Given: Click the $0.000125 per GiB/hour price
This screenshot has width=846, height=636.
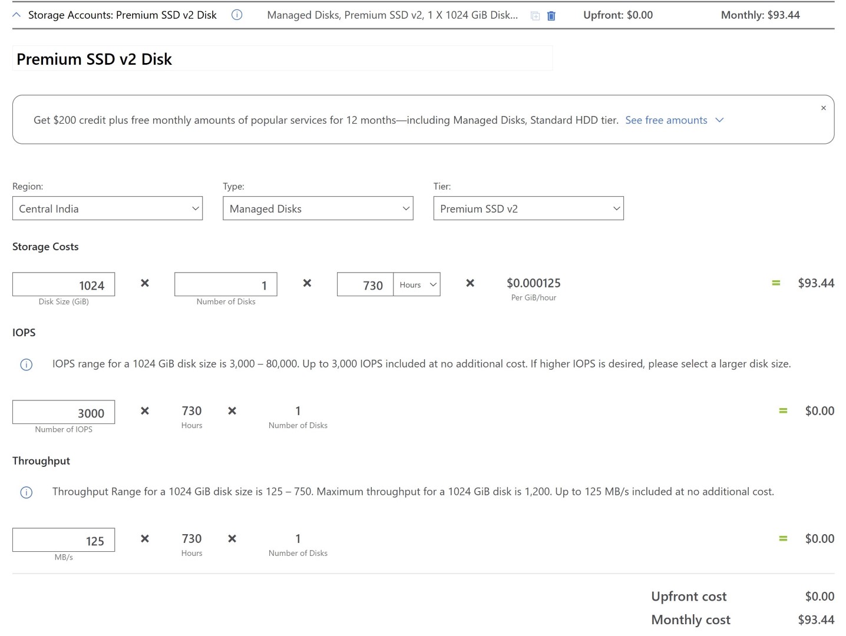Looking at the screenshot, I should [534, 283].
